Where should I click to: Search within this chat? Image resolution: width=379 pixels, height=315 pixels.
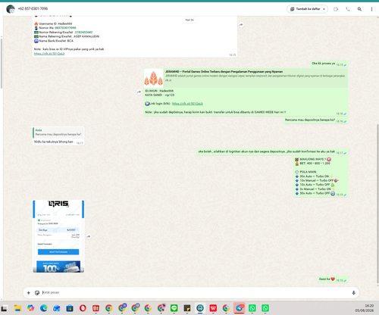pyautogui.click(x=359, y=9)
